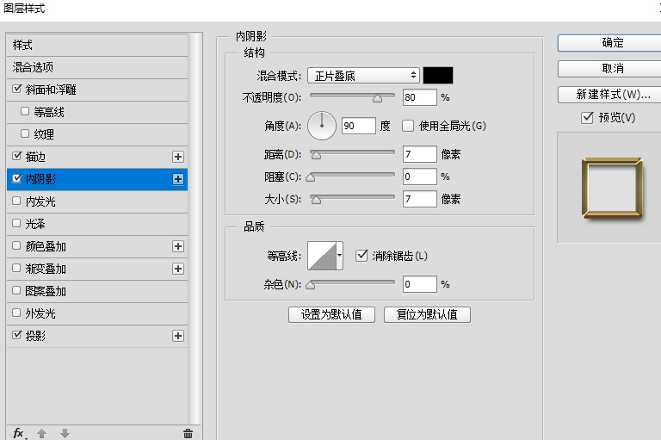Click the move effect down arrow
This screenshot has width=661, height=440.
pos(65,433)
